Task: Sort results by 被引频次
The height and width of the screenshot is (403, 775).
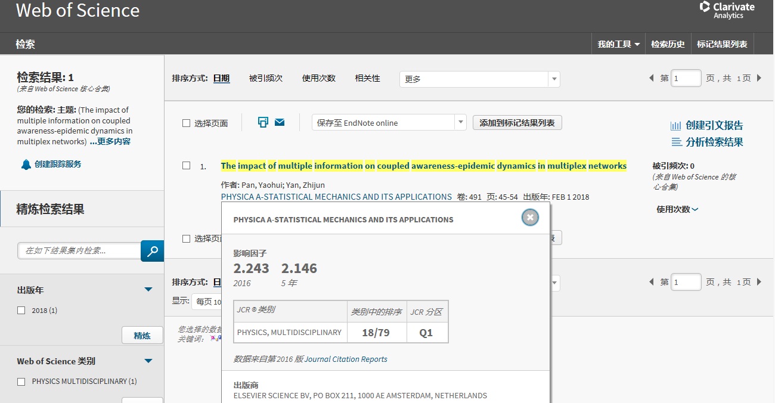Action: (x=266, y=78)
